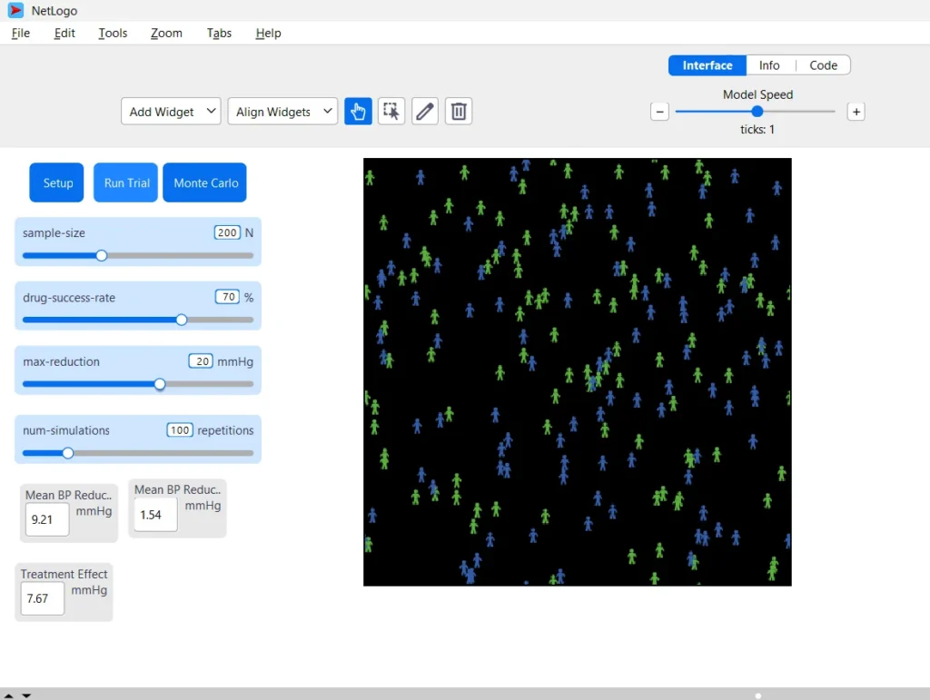Screen dimensions: 930x700
Task: Open the Tools menu
Action: [x=113, y=34]
